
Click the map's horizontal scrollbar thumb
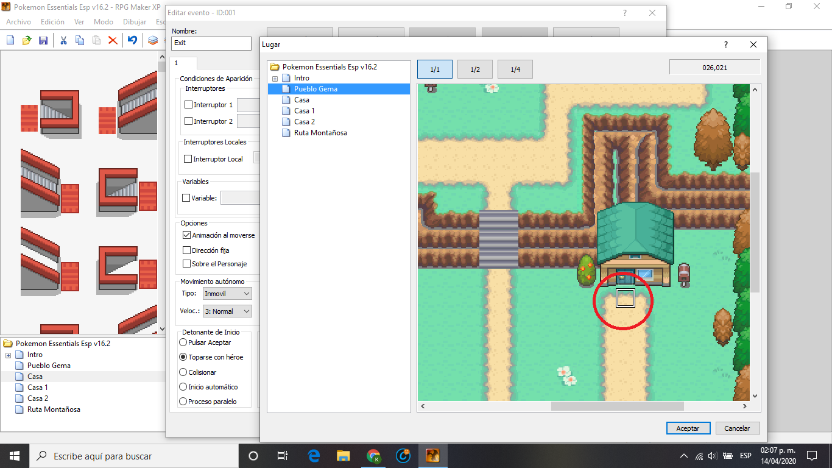point(617,406)
